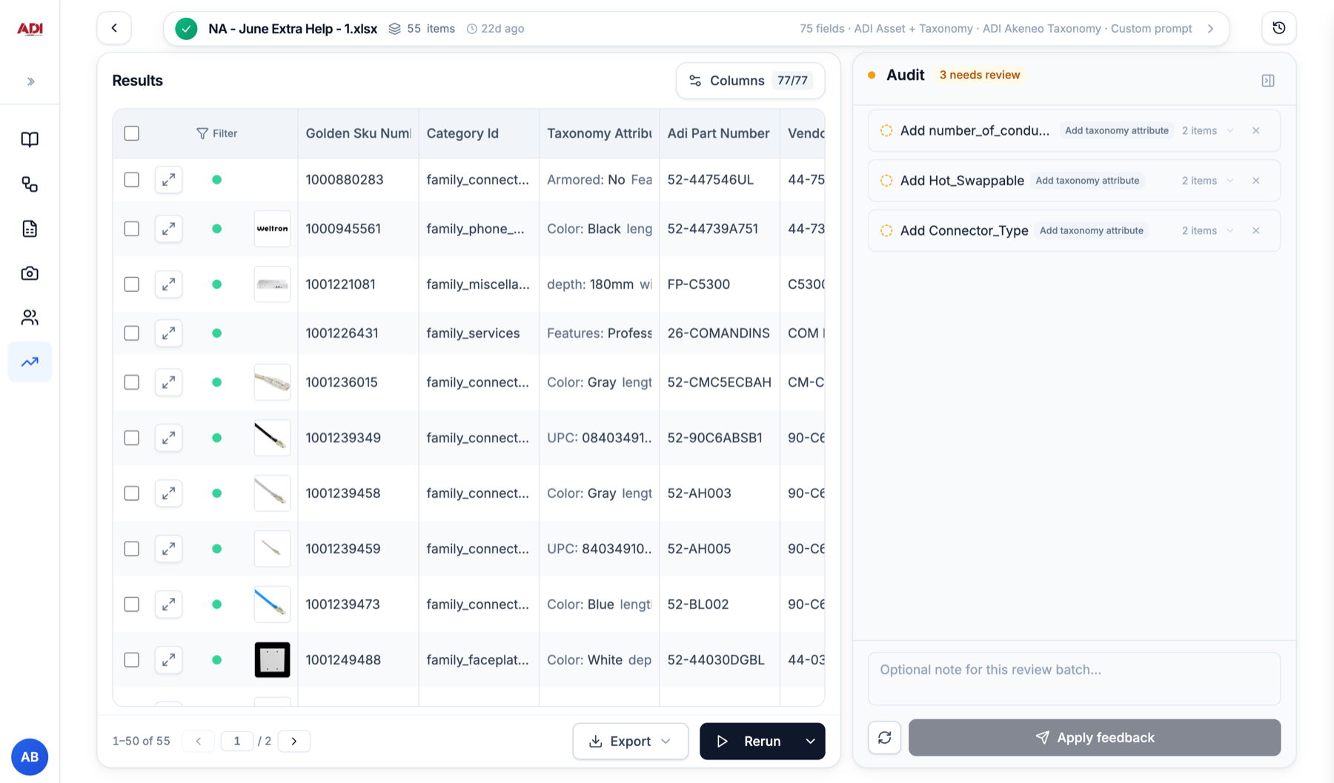Image resolution: width=1334 pixels, height=783 pixels.
Task: Open the Filter control
Action: coord(216,133)
